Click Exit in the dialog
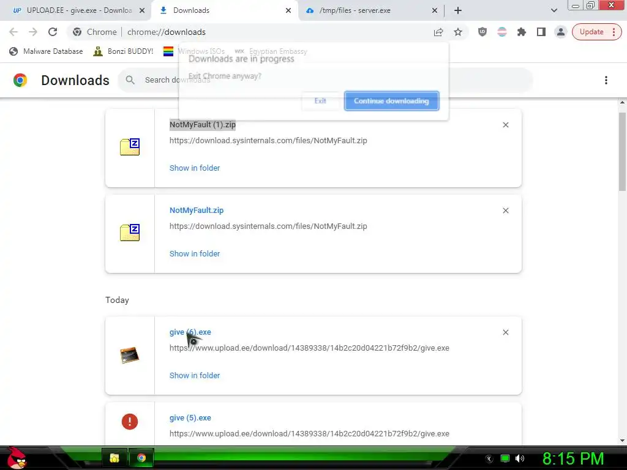Viewport: 627px width, 470px height. pyautogui.click(x=320, y=101)
